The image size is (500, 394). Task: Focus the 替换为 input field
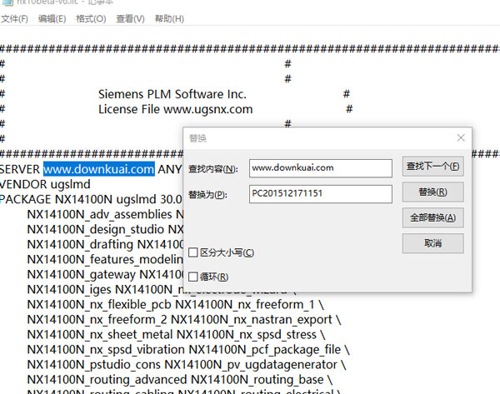point(321,194)
